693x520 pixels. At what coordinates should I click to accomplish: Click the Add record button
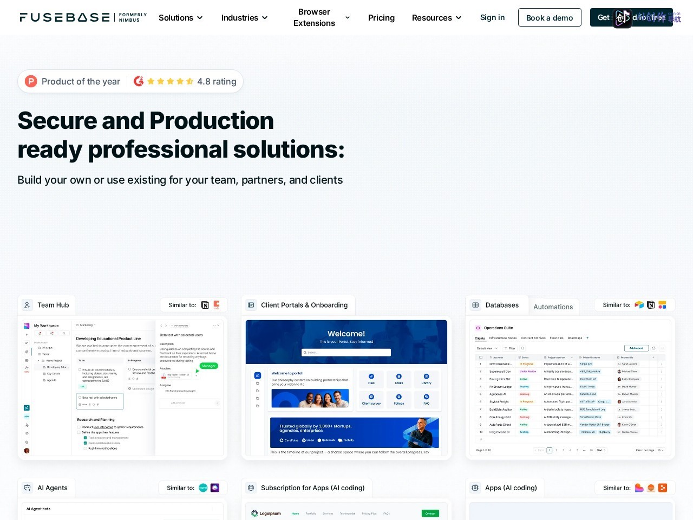(637, 348)
